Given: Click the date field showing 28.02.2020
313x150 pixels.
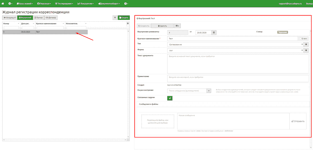Looking at the screenshot, I should point(204,32).
